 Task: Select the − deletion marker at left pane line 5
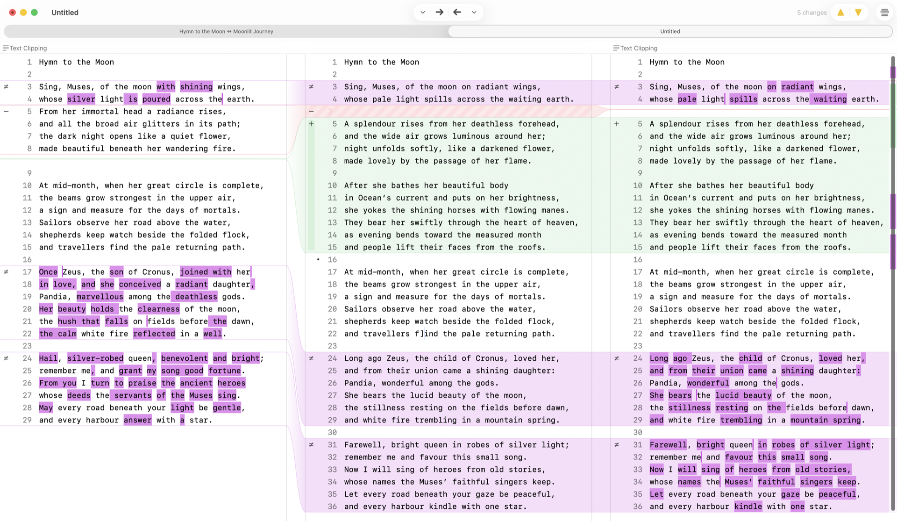6,111
